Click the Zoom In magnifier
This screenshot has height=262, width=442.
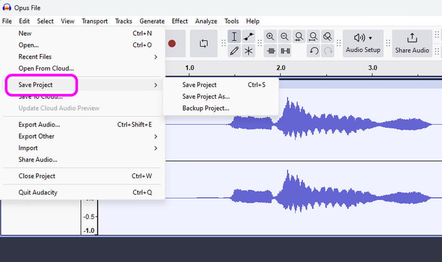[x=270, y=36]
